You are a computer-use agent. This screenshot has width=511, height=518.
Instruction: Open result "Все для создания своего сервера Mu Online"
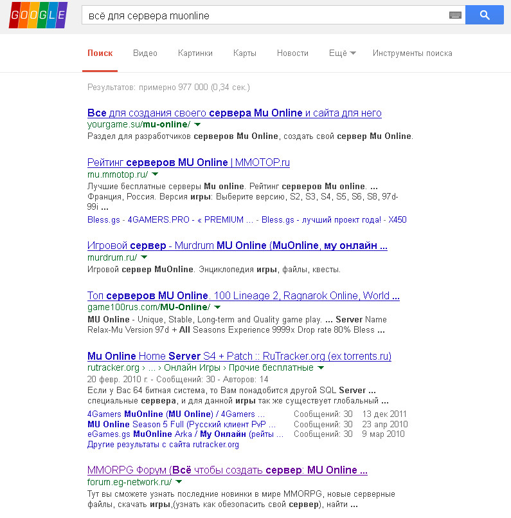(234, 113)
